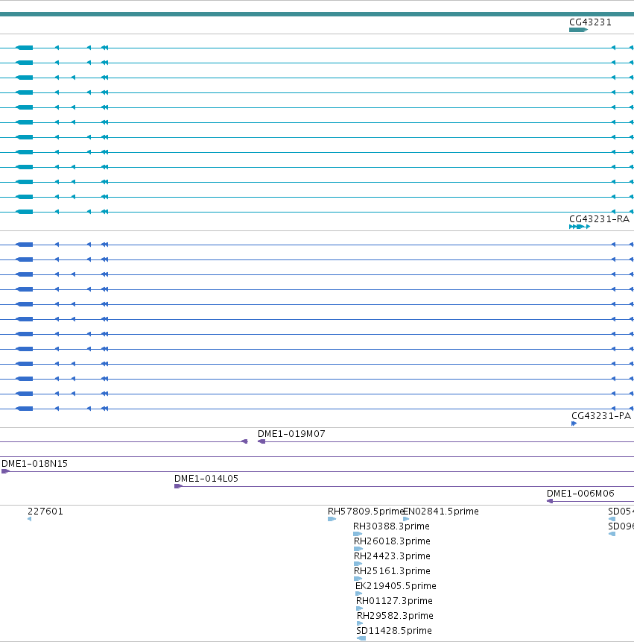The height and width of the screenshot is (642, 634).
Task: Select the RH01127.3prime label
Action: tap(394, 601)
